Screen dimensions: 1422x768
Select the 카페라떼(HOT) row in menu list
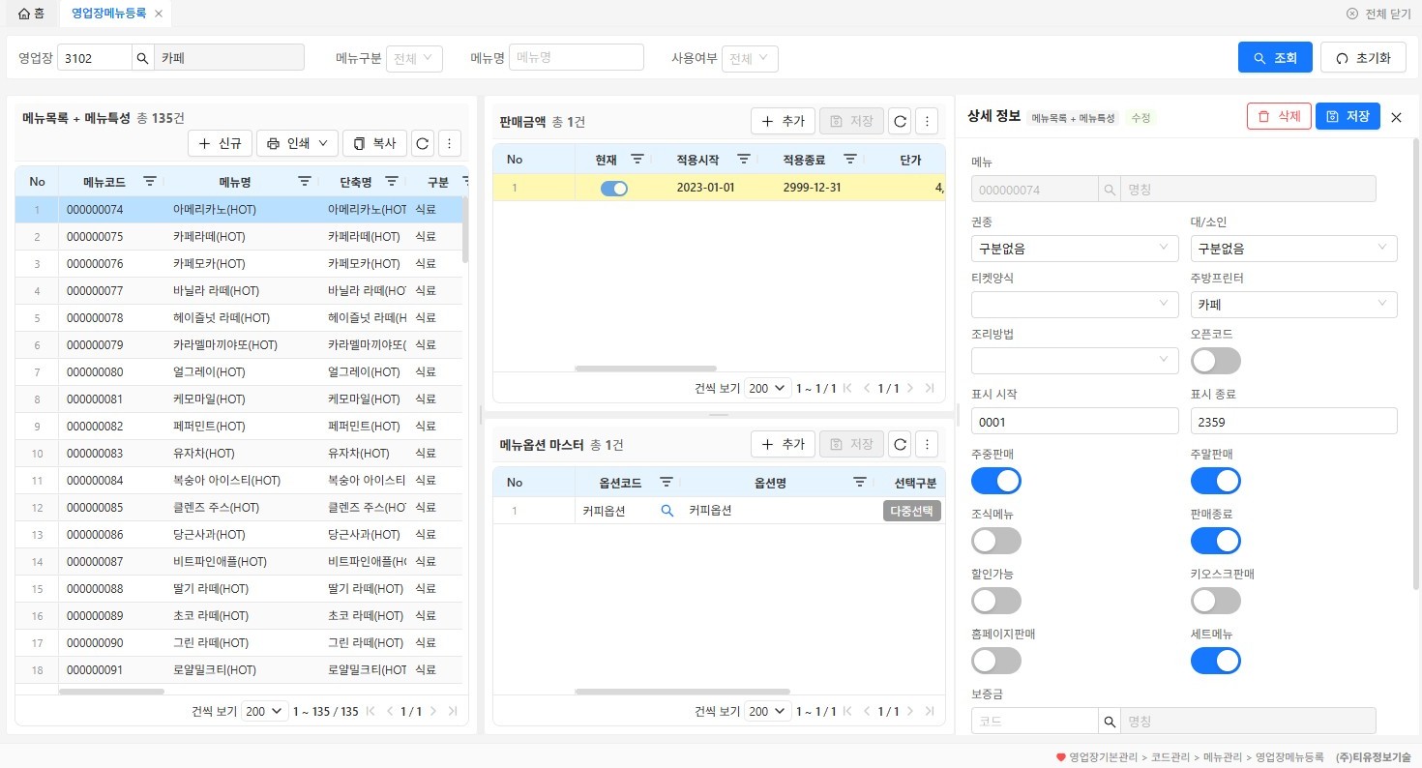(x=238, y=236)
